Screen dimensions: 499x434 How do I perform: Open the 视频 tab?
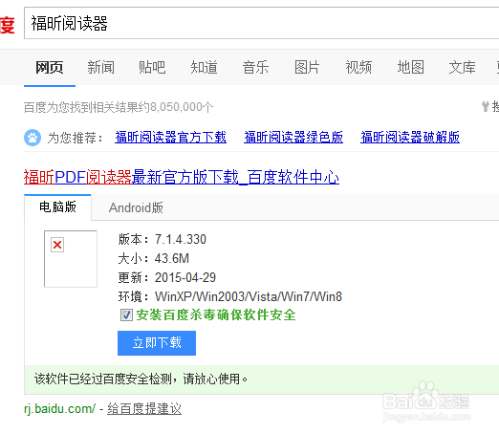tap(358, 67)
